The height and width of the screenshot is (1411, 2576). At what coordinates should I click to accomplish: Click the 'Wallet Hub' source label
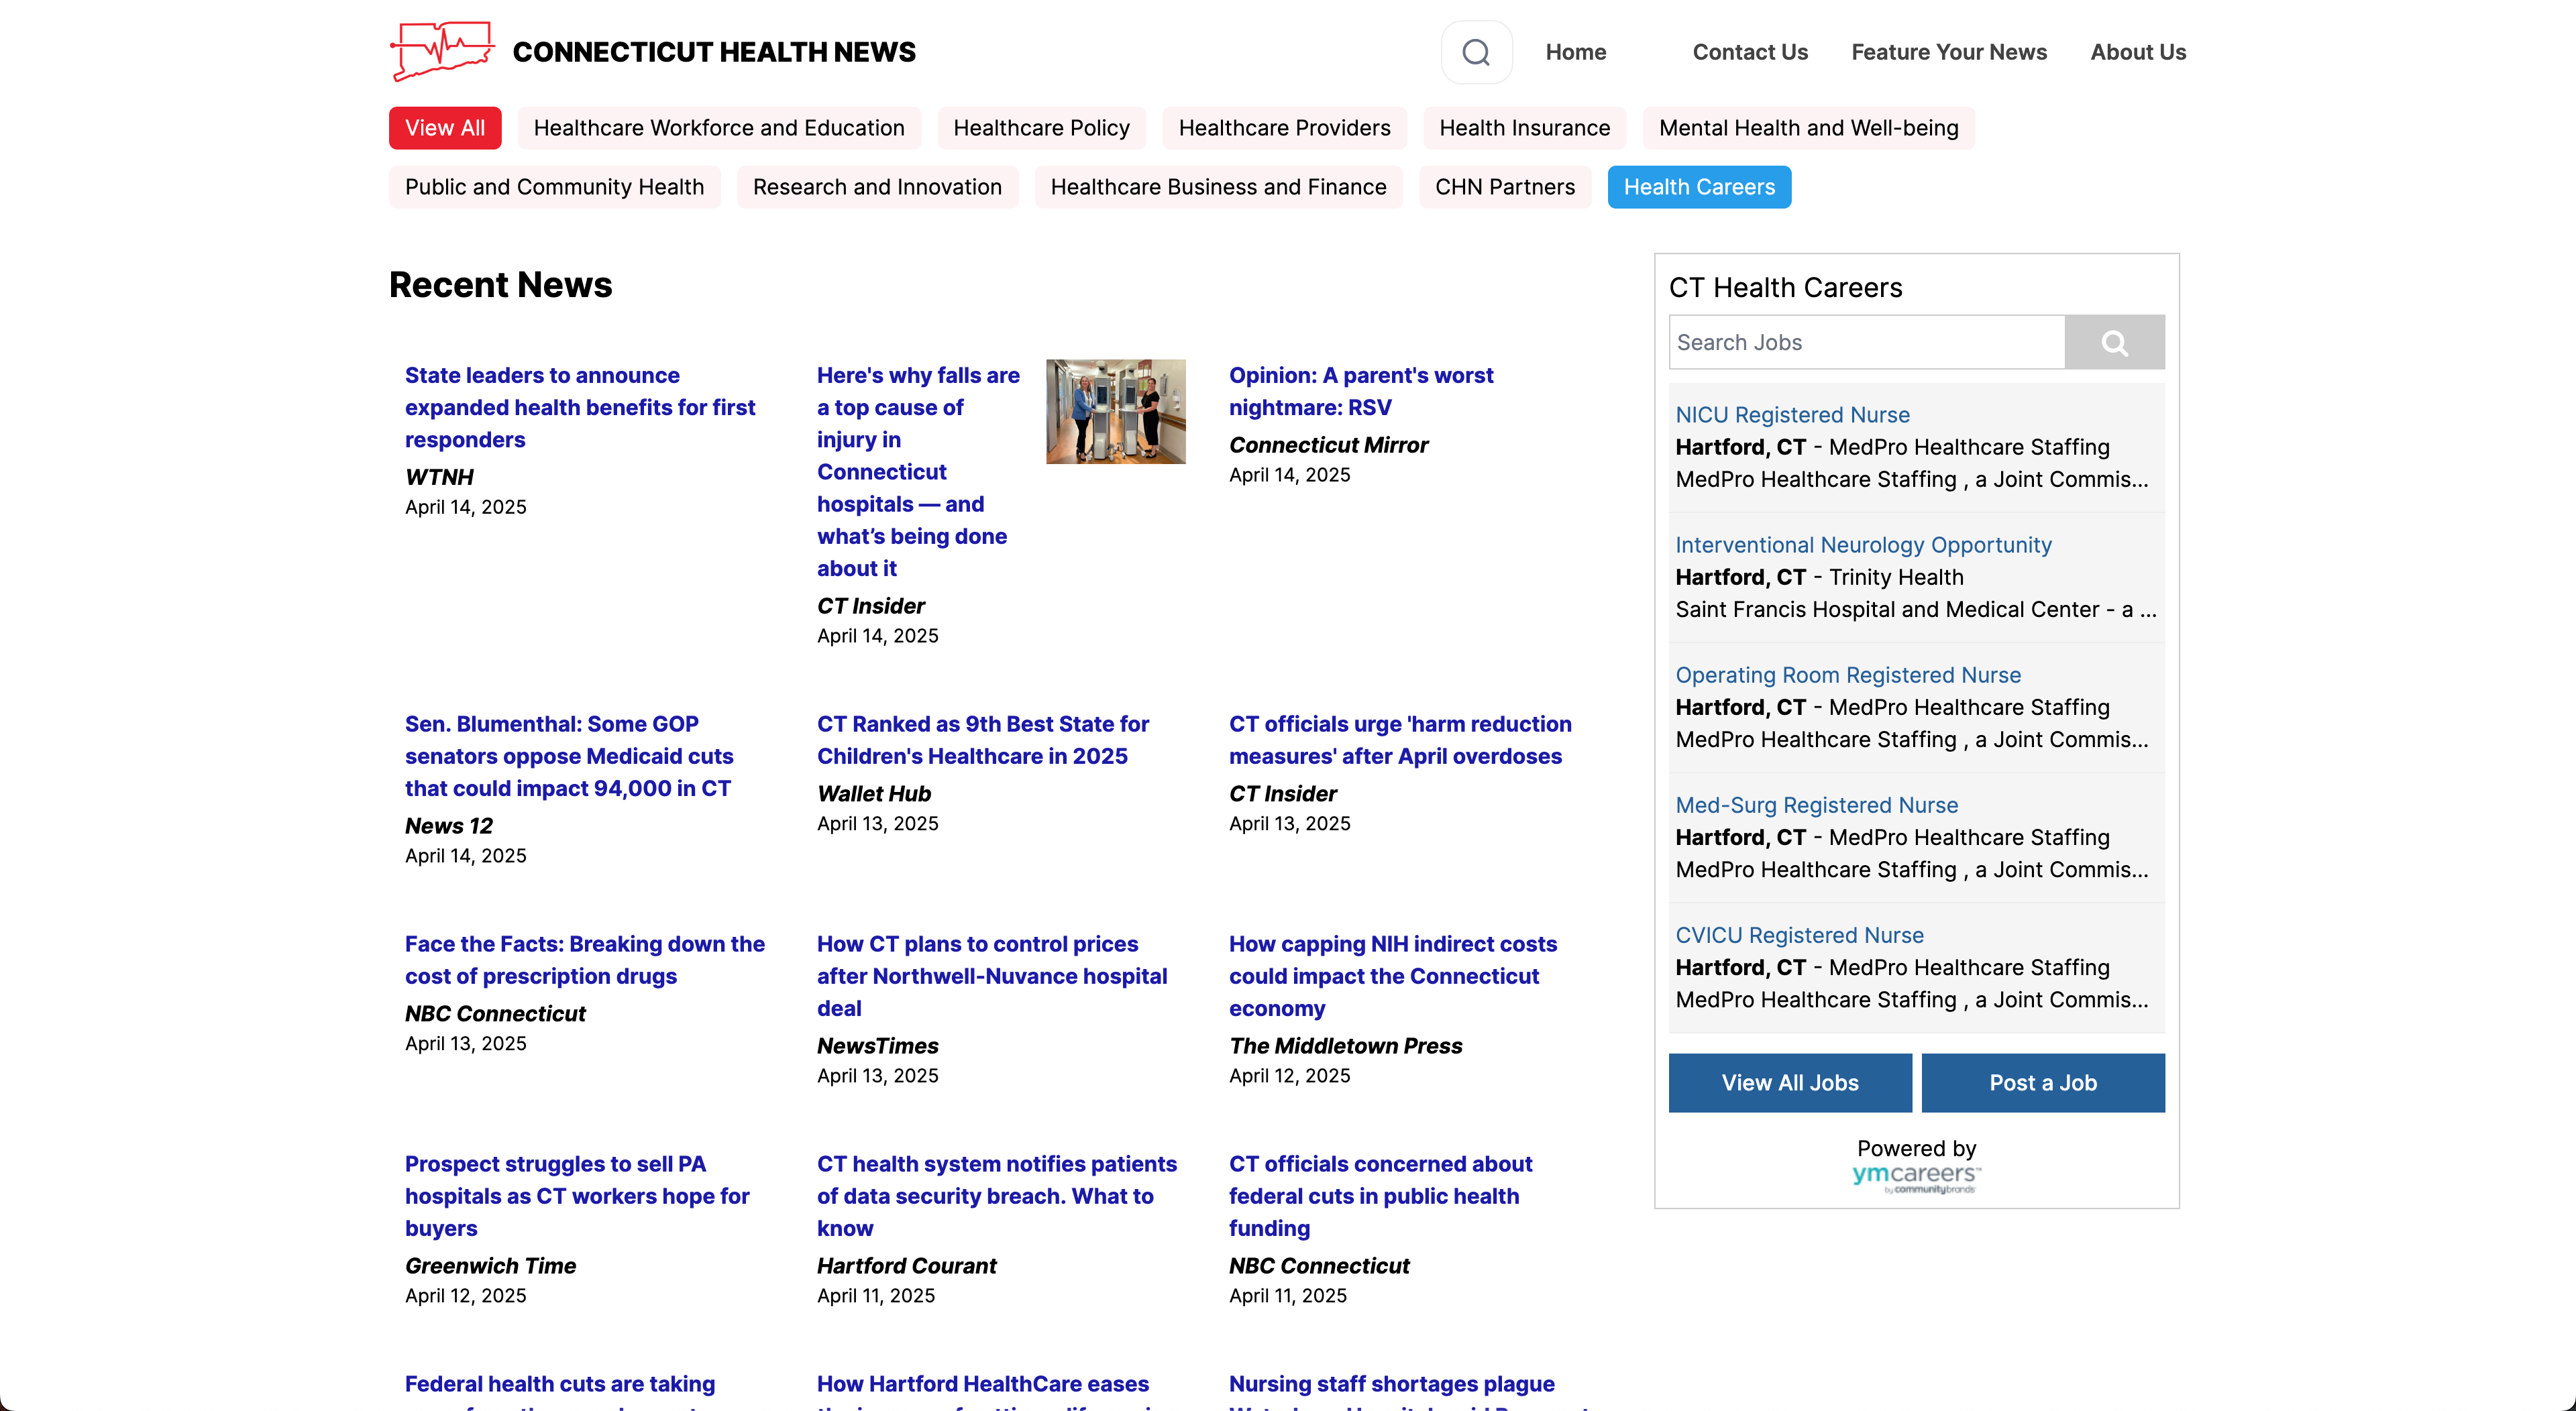pyautogui.click(x=873, y=794)
